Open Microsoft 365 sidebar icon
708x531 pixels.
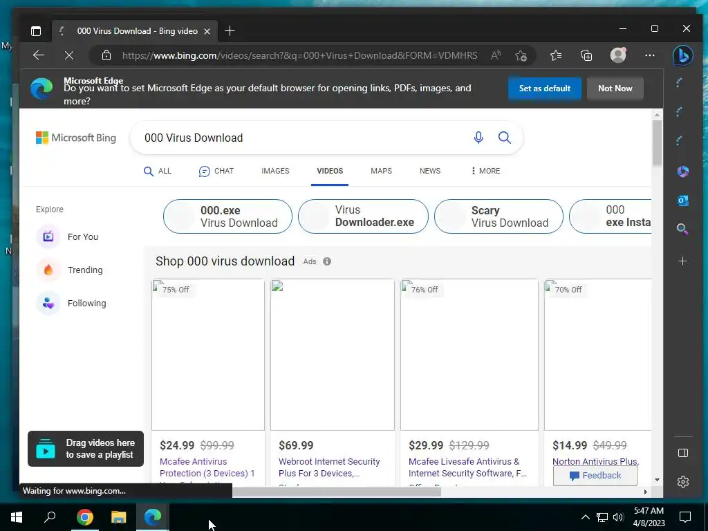coord(682,171)
